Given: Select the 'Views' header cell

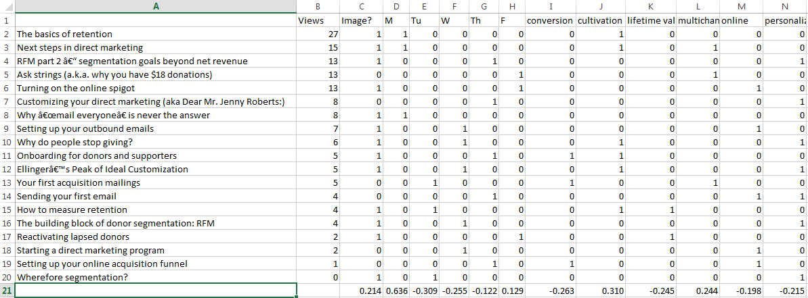Looking at the screenshot, I should [318, 20].
